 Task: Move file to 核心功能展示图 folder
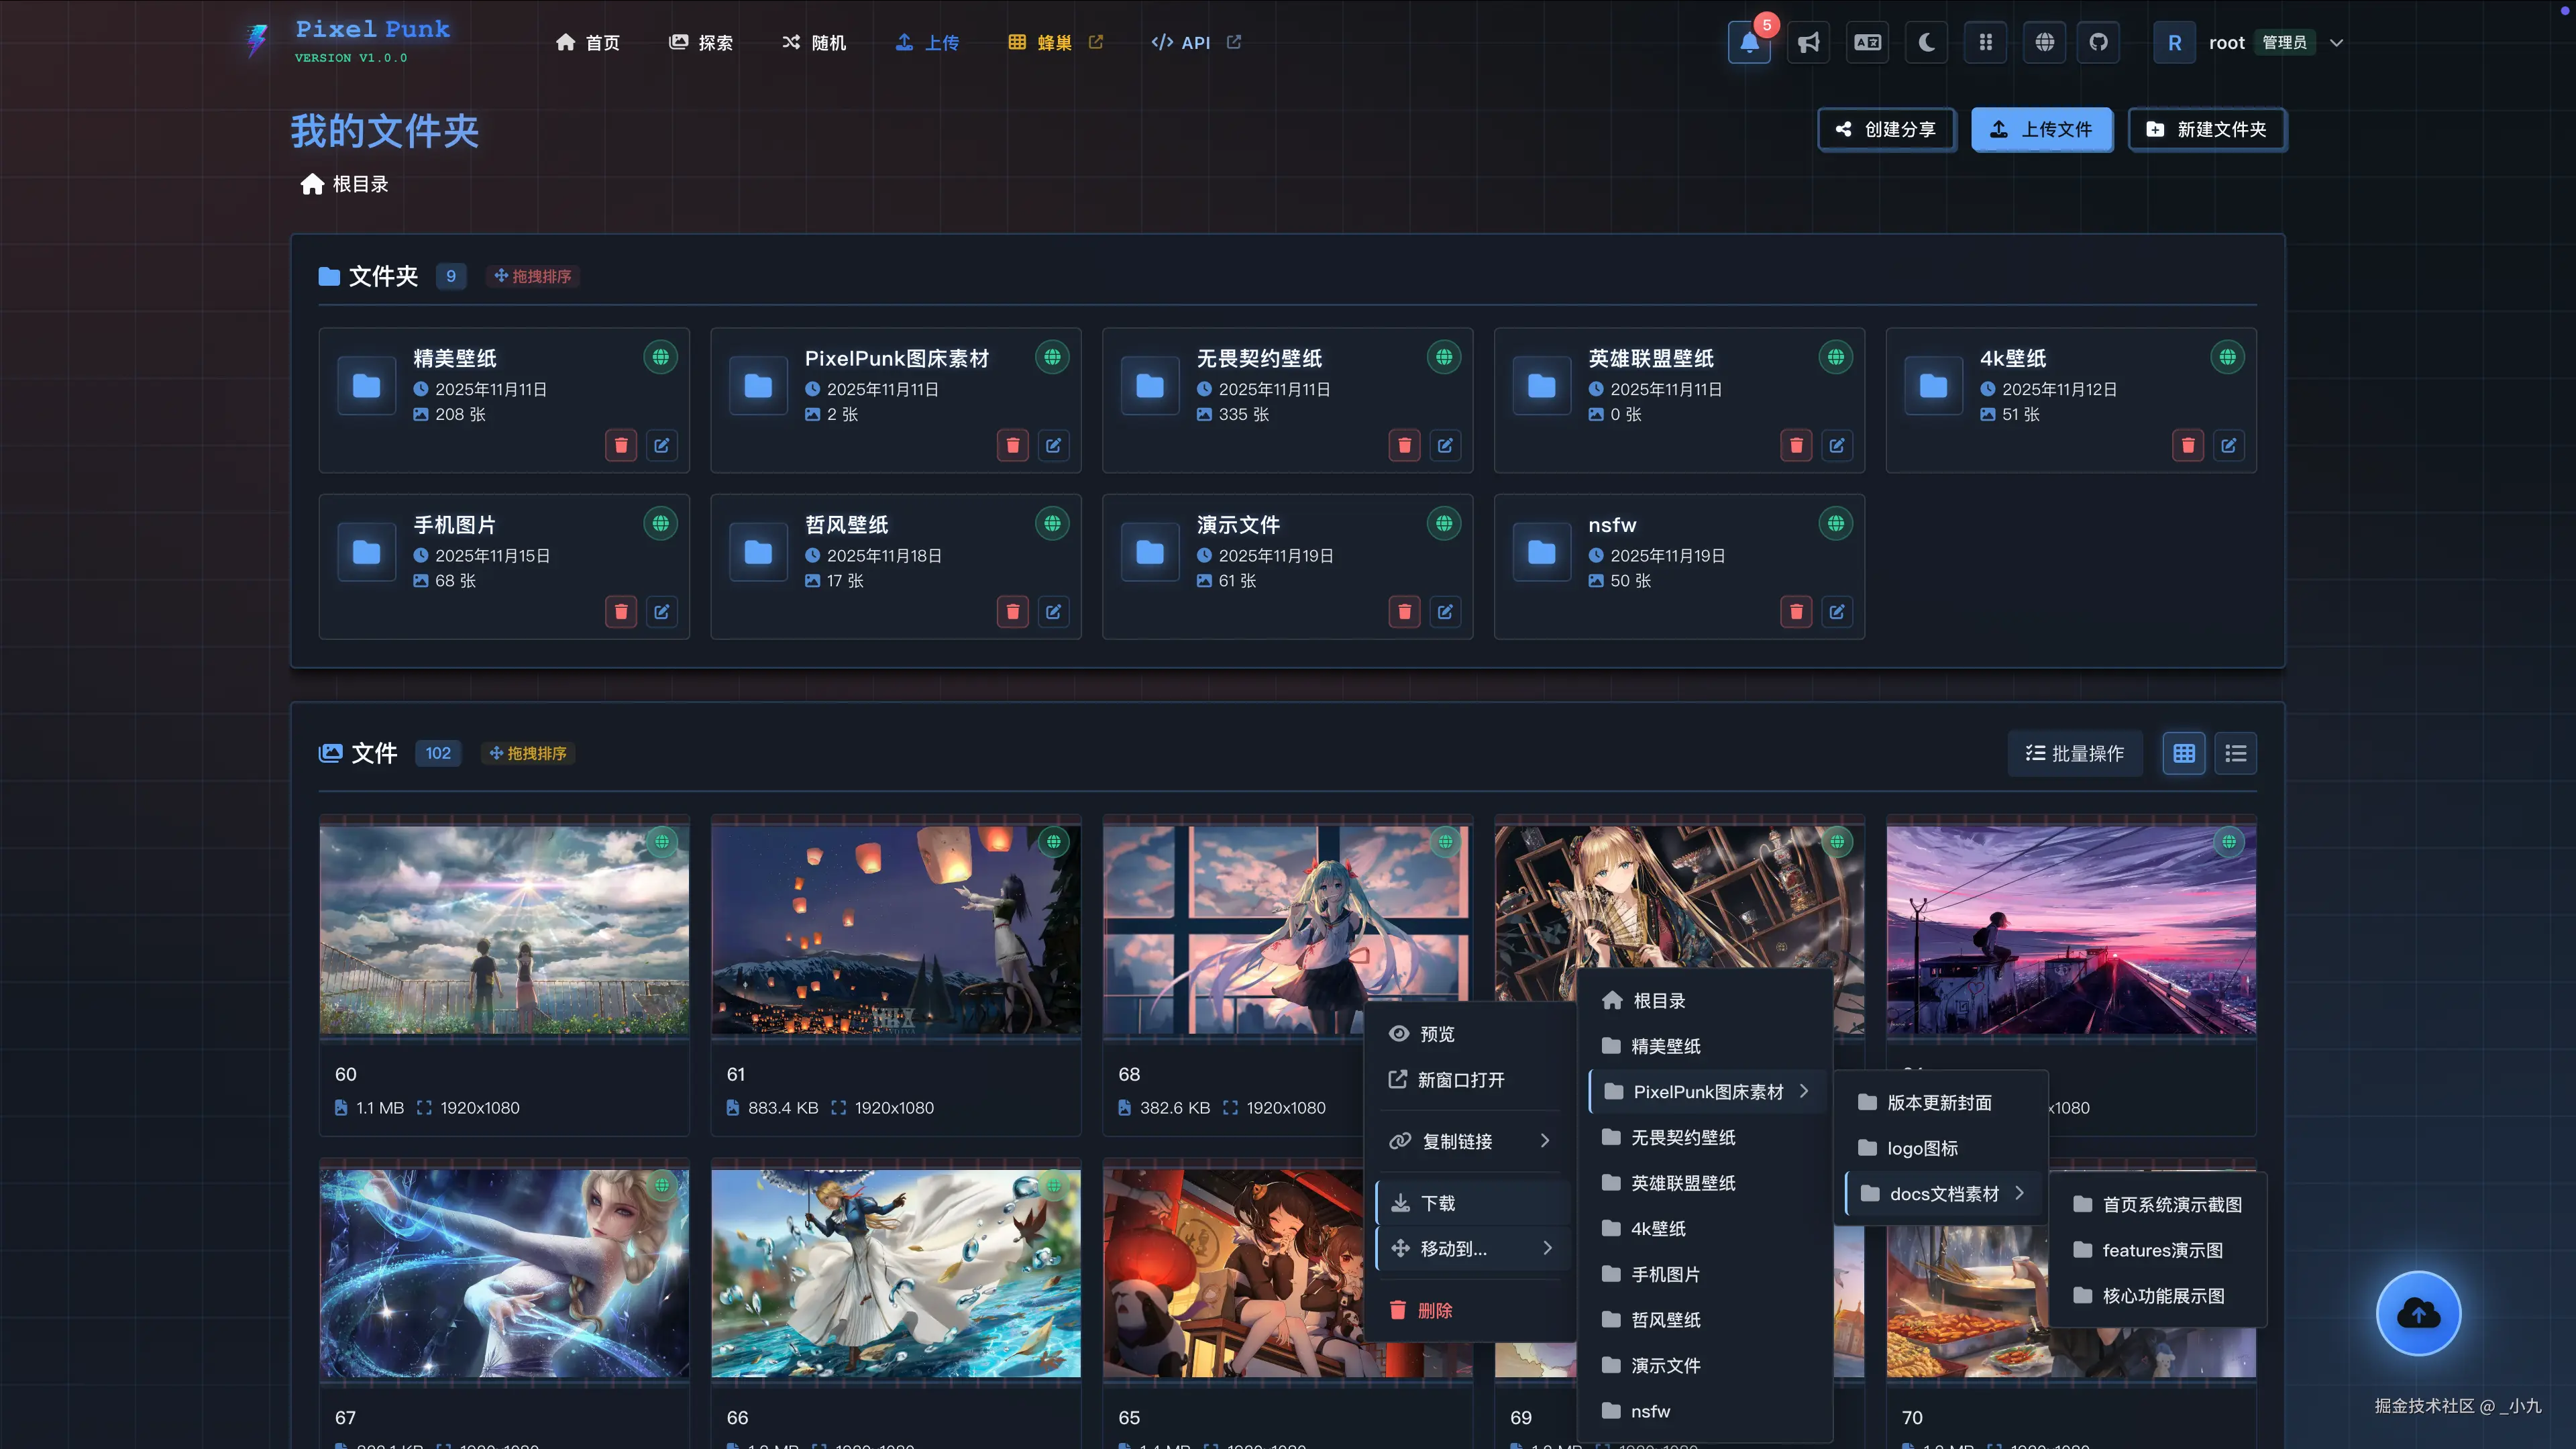(2162, 1296)
